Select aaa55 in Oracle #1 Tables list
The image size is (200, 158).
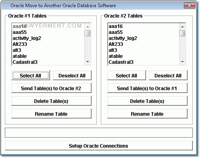(48, 32)
